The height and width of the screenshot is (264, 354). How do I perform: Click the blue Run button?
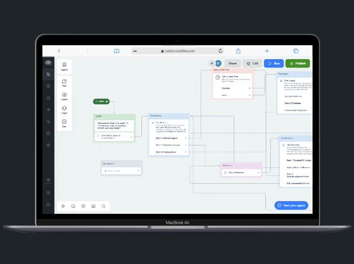[274, 63]
